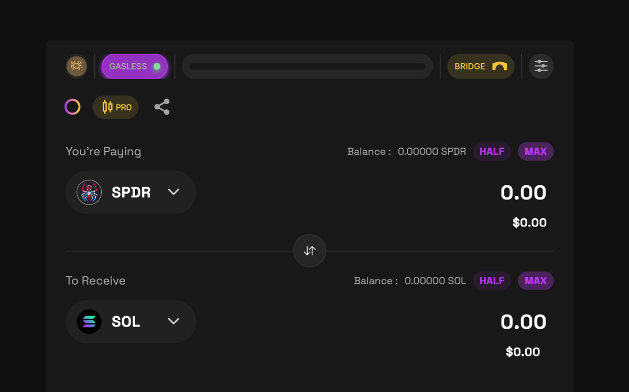The width and height of the screenshot is (629, 392).
Task: Click the horizontal progress bar at top
Action: coord(307,66)
